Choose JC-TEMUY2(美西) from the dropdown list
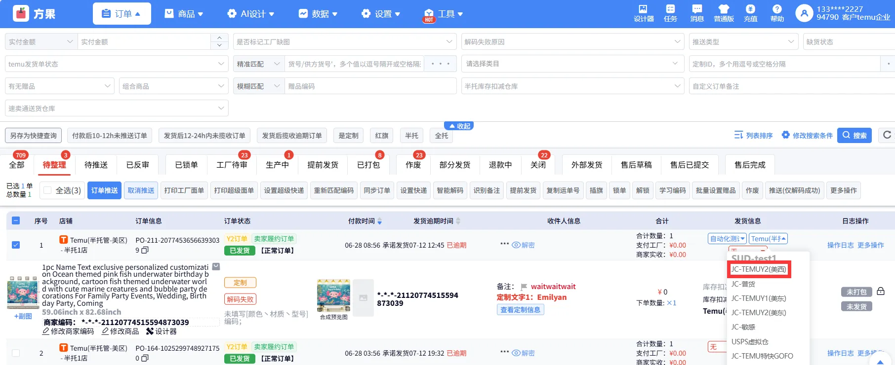Viewport: 895px width, 365px height. [x=759, y=269]
